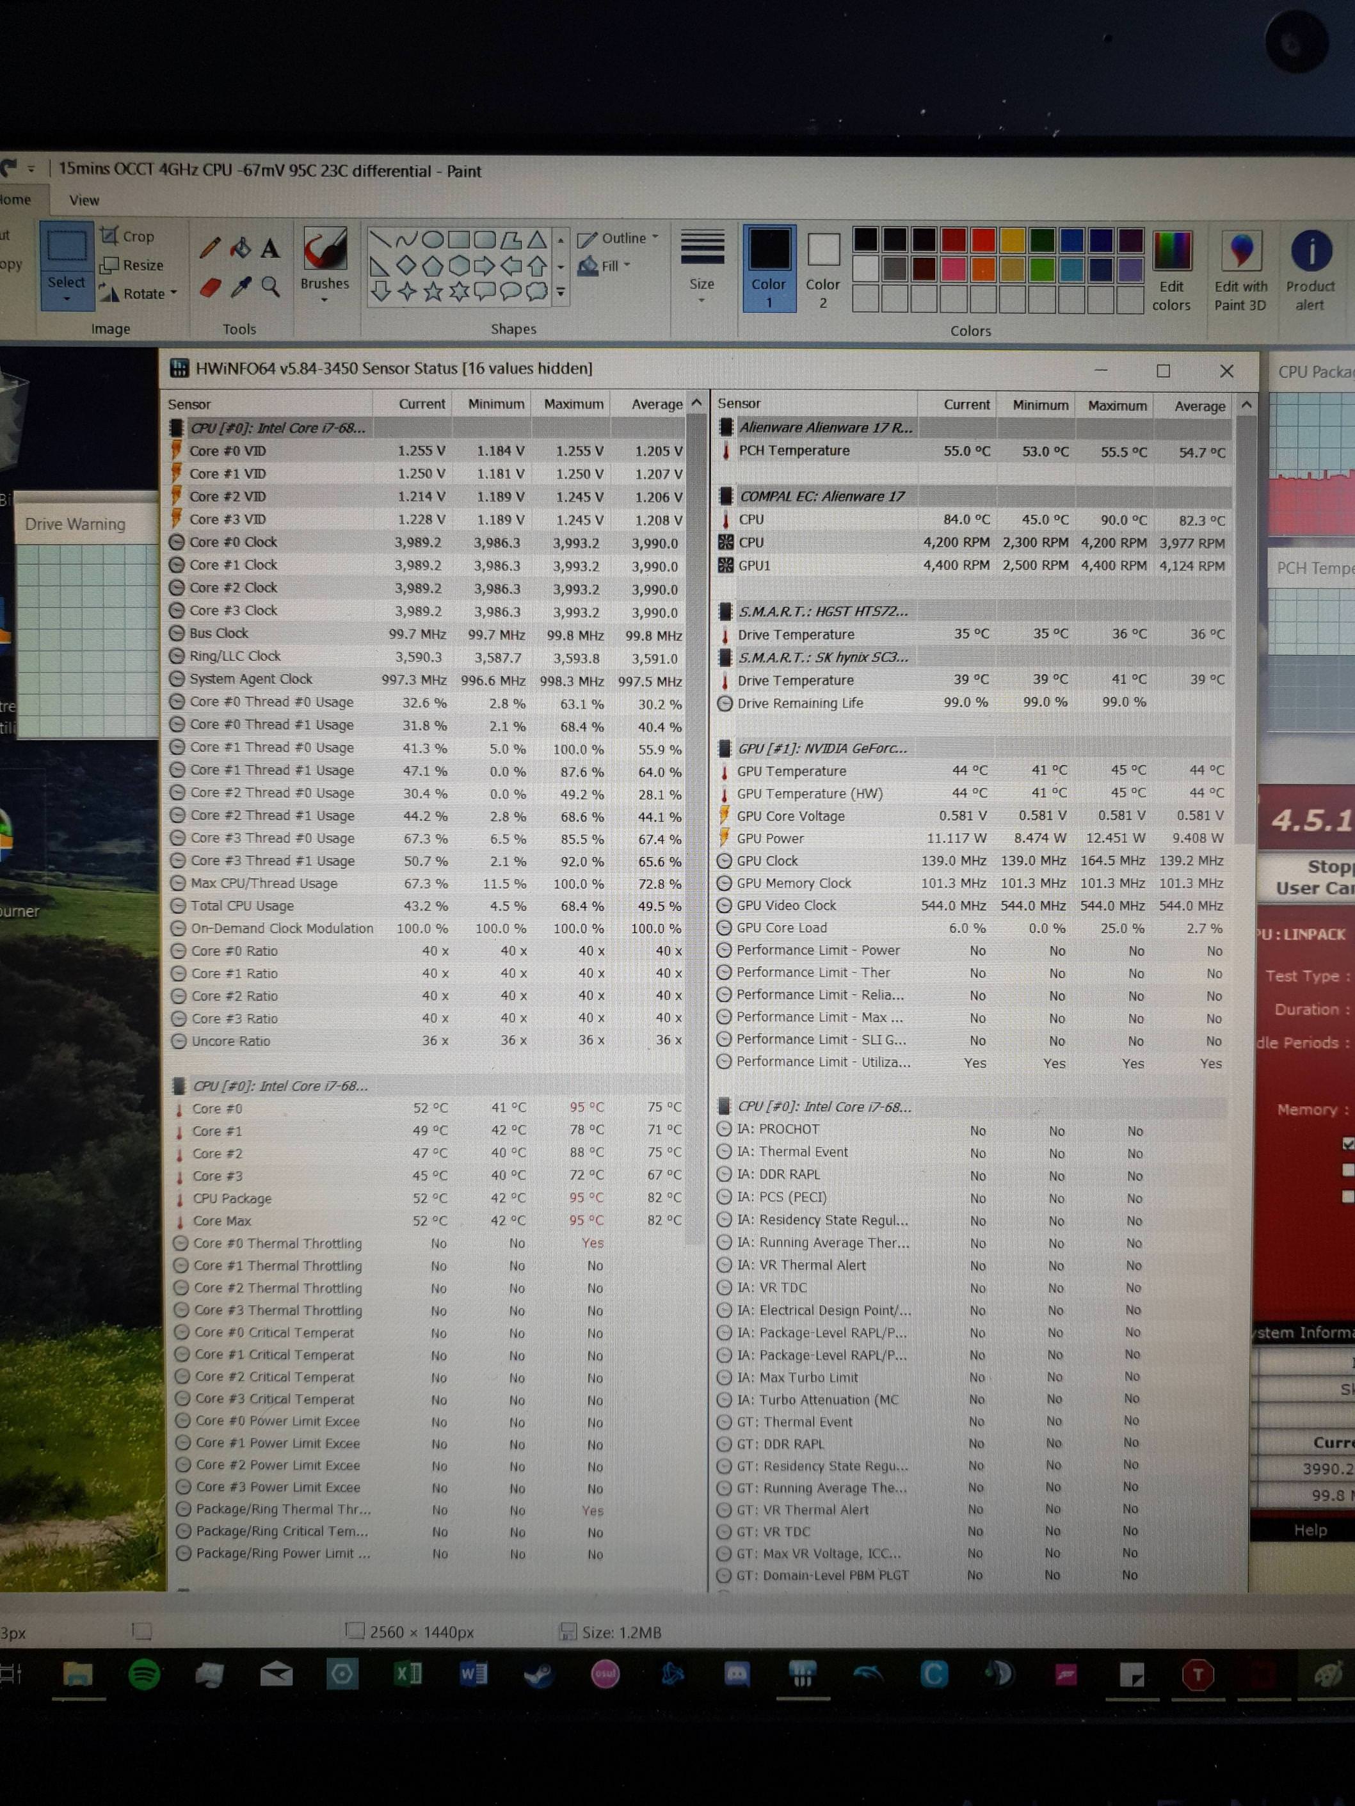This screenshot has height=1806, width=1355.
Task: Select the Color picker eyedropper tool
Action: [x=241, y=287]
